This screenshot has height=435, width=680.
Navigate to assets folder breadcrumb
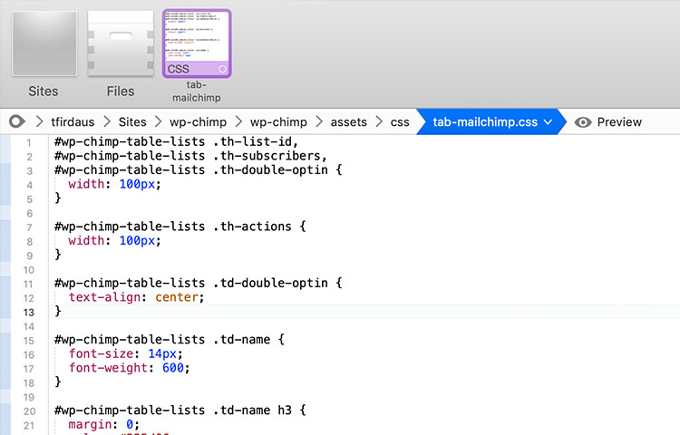(x=349, y=121)
